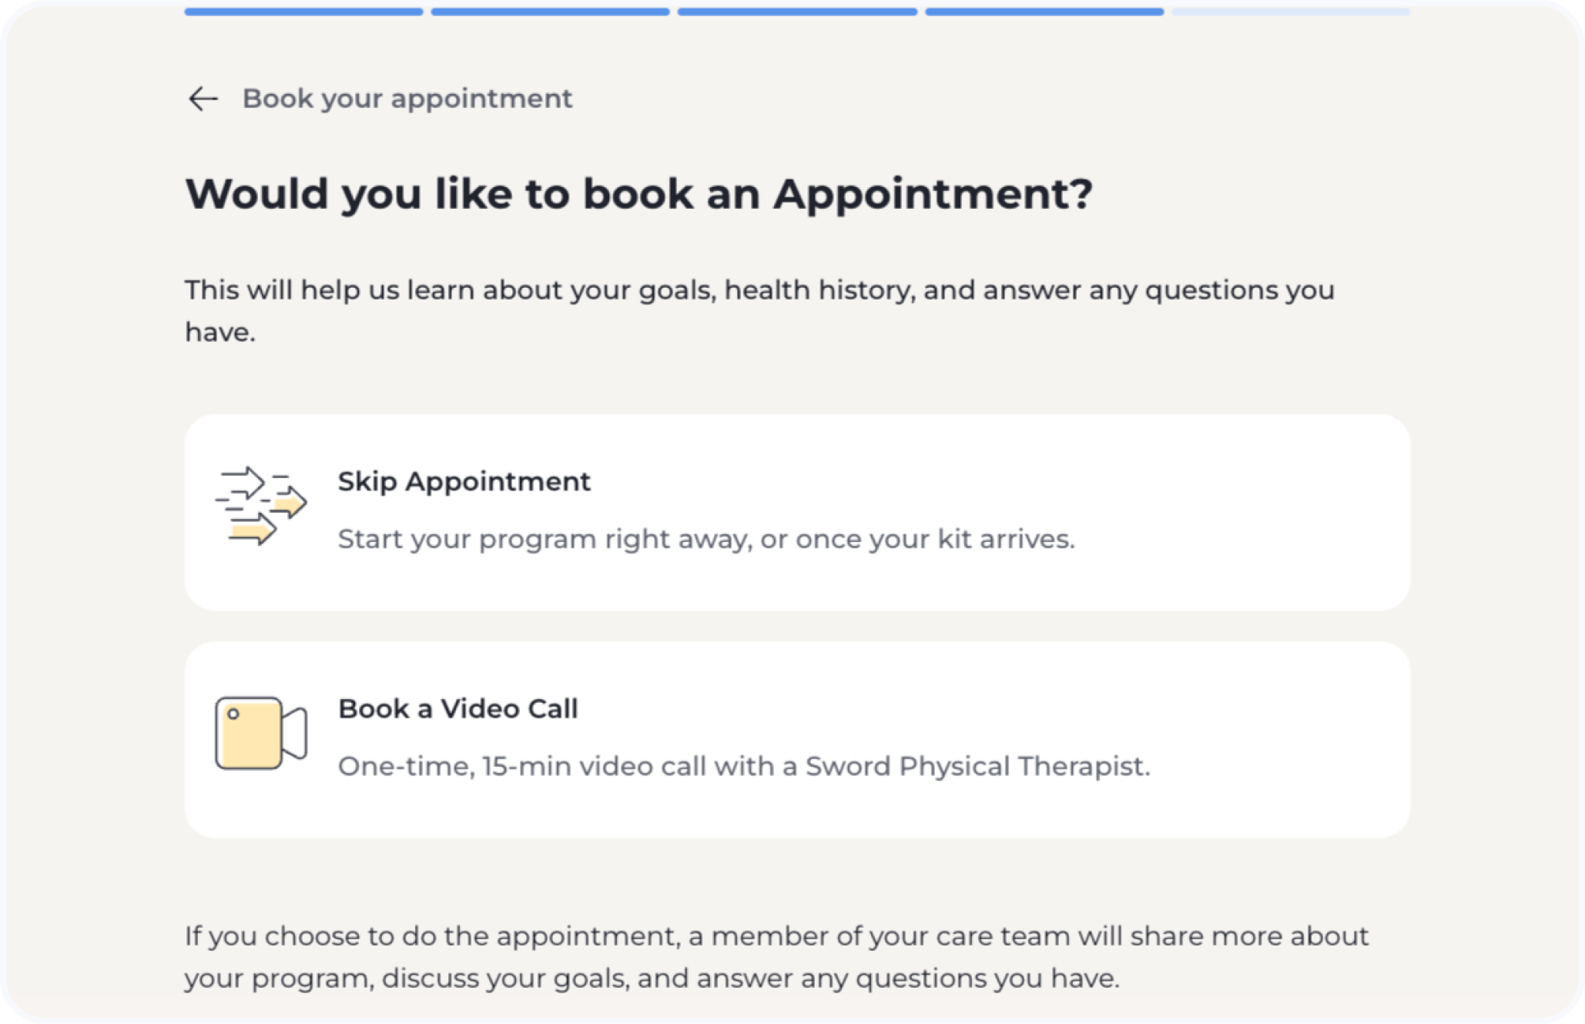
Task: Click the first progress bar segment
Action: pyautogui.click(x=303, y=12)
